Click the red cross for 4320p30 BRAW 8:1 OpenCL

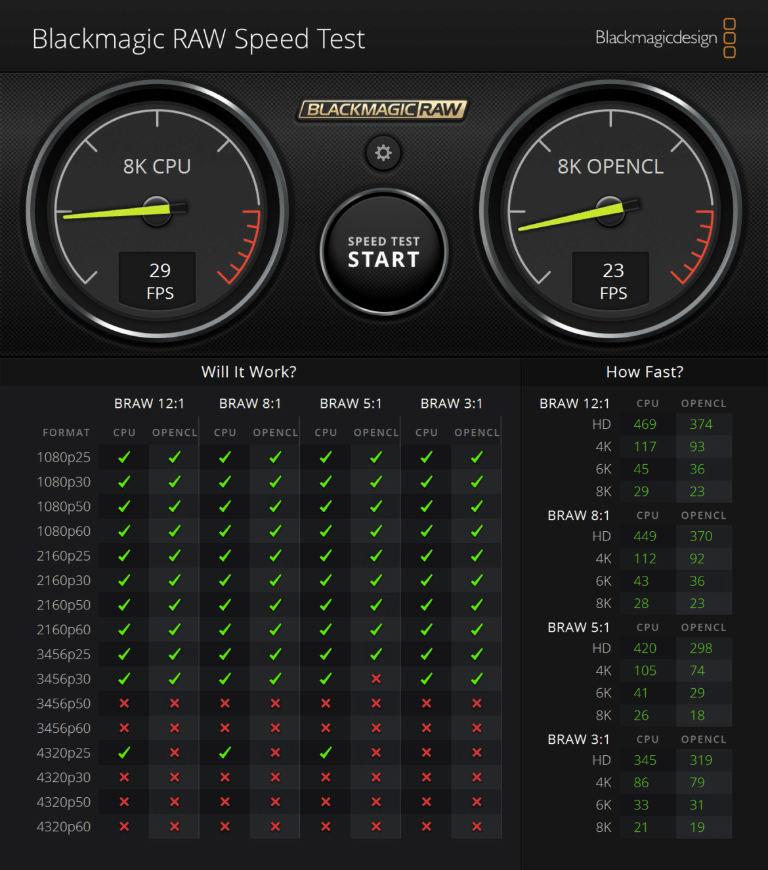click(275, 777)
